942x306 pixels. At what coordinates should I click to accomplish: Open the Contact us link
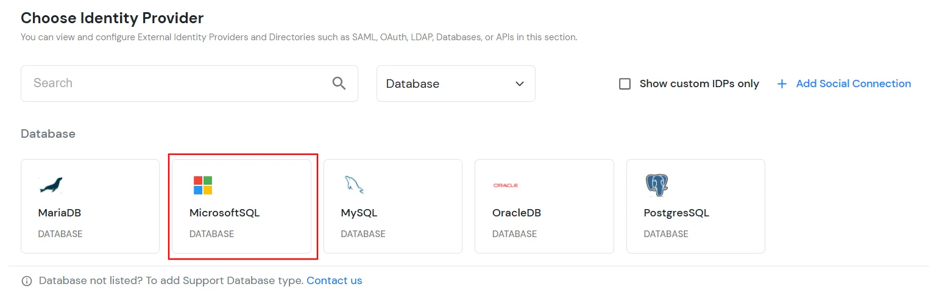point(334,280)
